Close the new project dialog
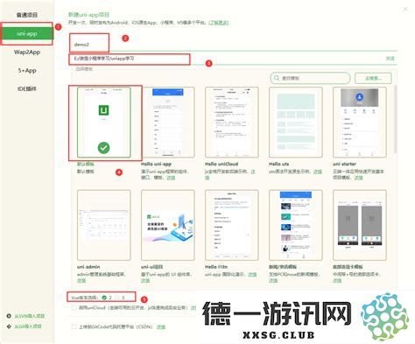 click(x=405, y=10)
